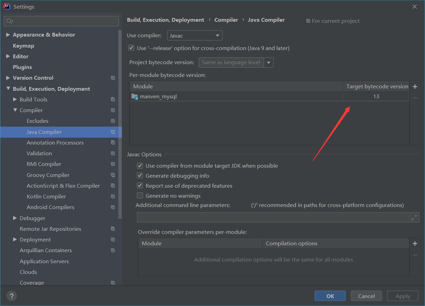Click the plus icon beside Compilation options
This screenshot has height=306, width=425.
(x=415, y=244)
